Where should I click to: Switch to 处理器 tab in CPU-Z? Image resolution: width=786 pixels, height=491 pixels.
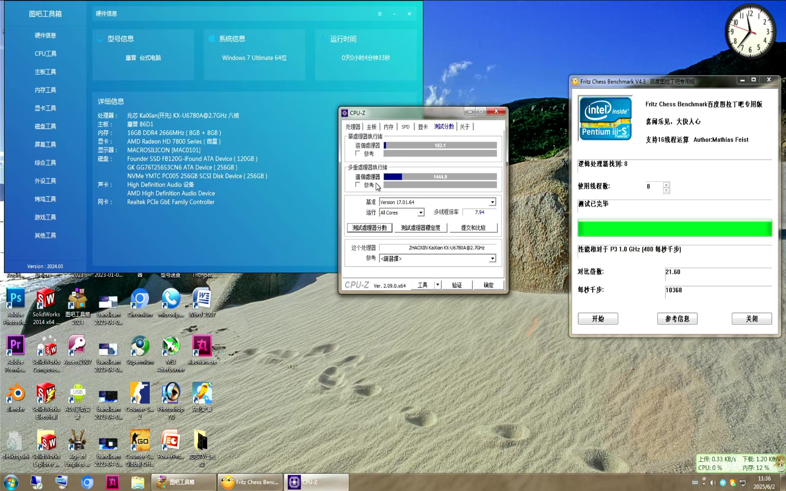(x=353, y=126)
